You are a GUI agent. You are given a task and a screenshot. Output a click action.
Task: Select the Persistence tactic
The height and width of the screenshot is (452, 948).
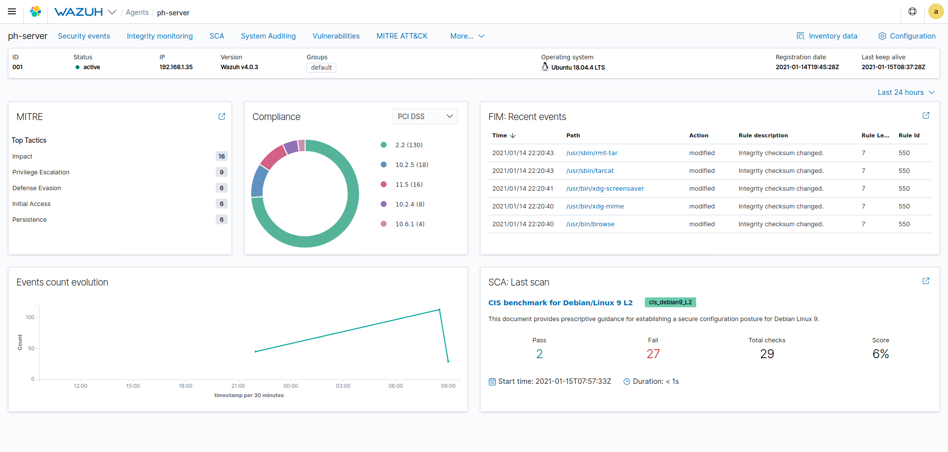[119, 220]
